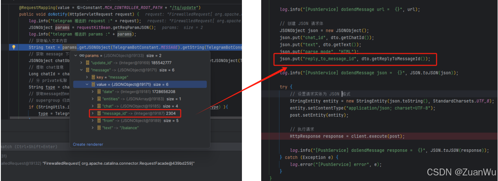Expand the "from" JSONObject node
The image size is (498, 181).
click(x=93, y=121)
